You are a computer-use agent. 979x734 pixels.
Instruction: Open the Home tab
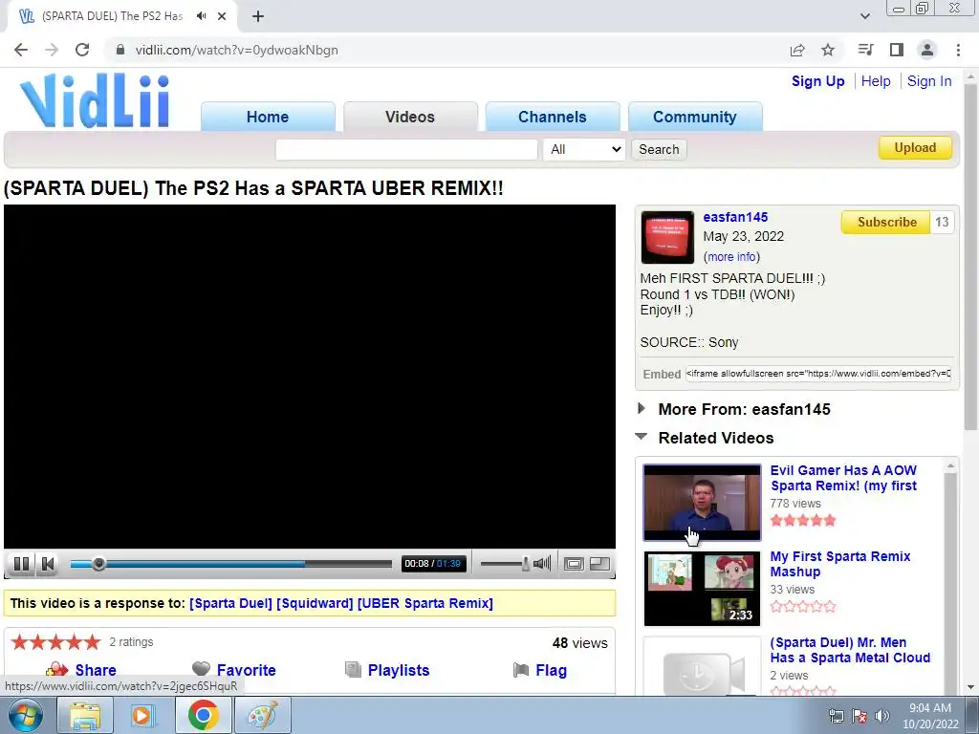click(268, 117)
